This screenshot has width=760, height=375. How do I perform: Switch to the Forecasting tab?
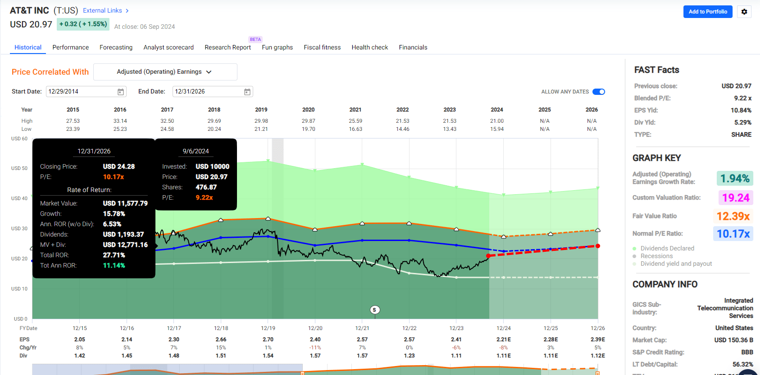pos(116,47)
